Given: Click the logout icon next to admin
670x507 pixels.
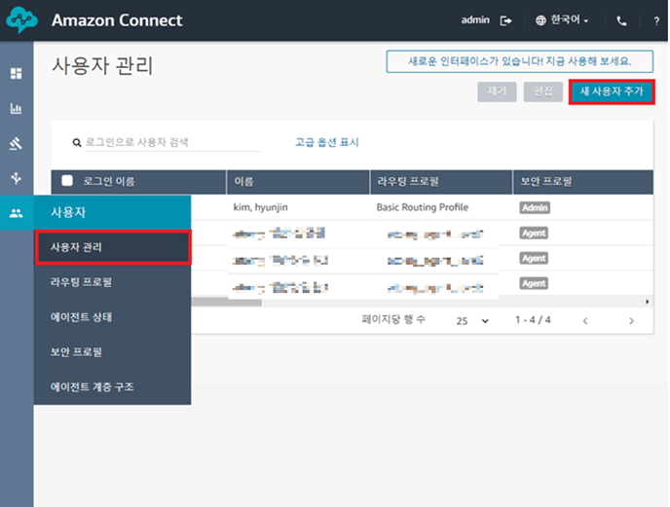Looking at the screenshot, I should [506, 20].
